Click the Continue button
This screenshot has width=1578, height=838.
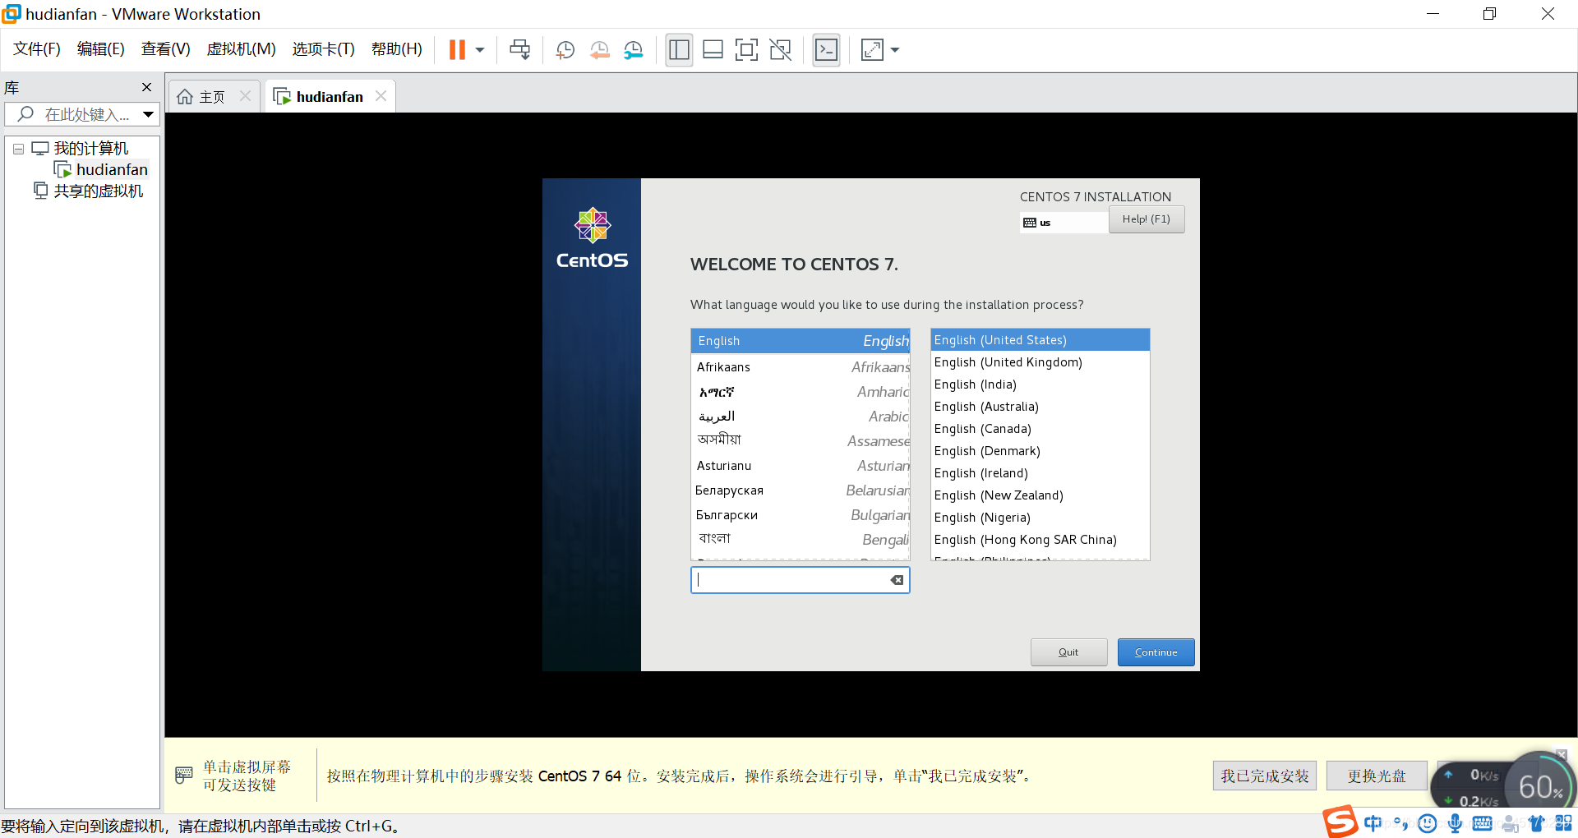click(1156, 652)
